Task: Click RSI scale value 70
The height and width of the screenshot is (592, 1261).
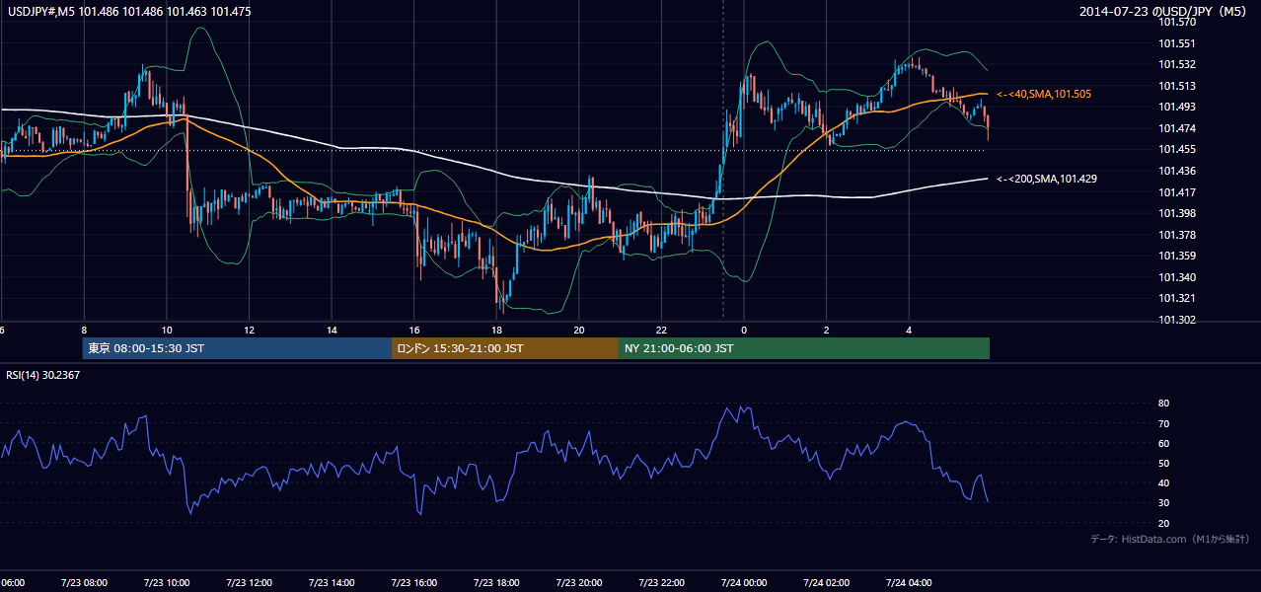Action: coord(1164,423)
